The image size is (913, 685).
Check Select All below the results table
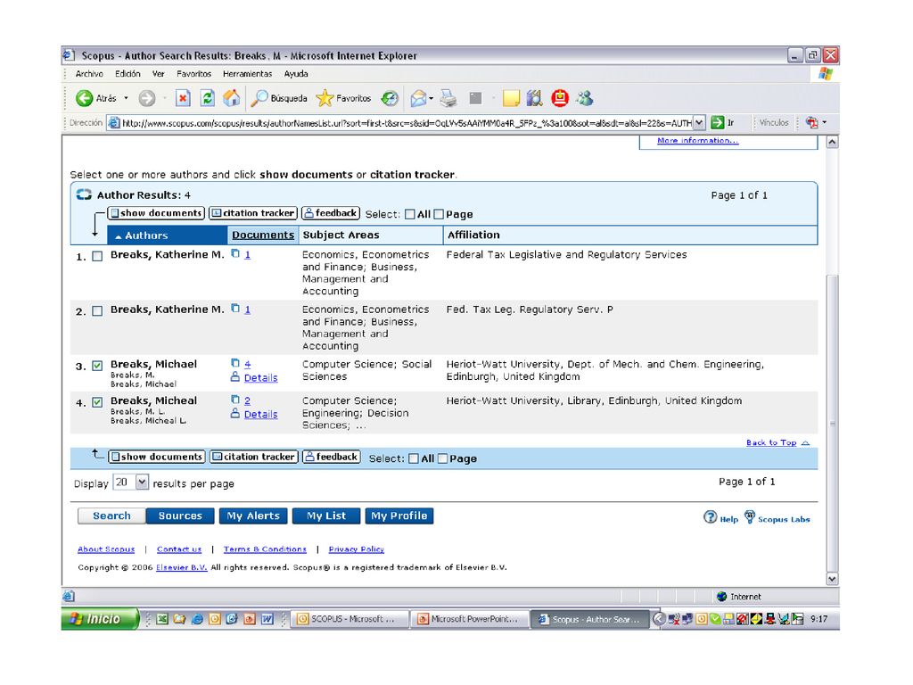[414, 458]
